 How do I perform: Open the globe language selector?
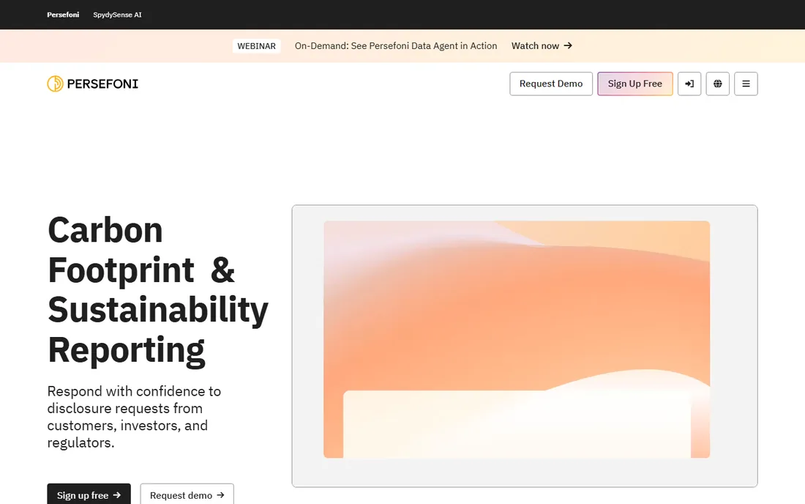tap(717, 84)
